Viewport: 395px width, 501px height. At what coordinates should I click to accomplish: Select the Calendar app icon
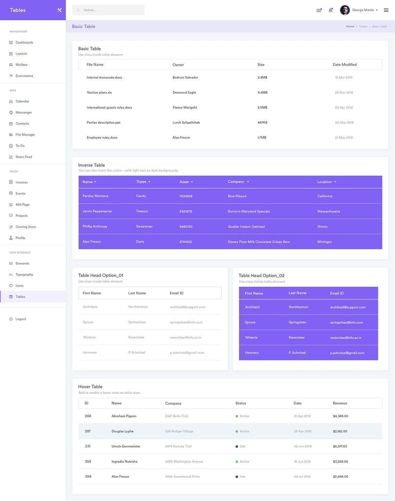(11, 101)
